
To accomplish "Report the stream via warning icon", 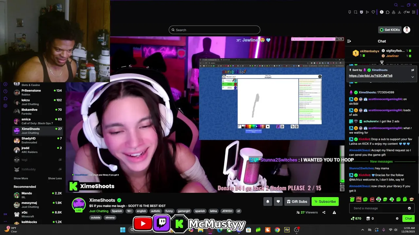I will coord(334,212).
